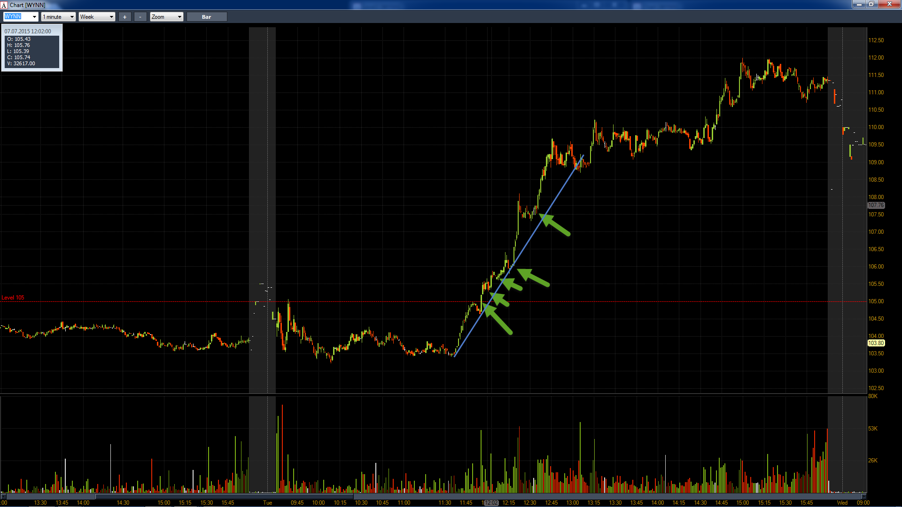The image size is (902, 507).
Task: Click the scrollbar left arrow
Action: [x=3, y=496]
